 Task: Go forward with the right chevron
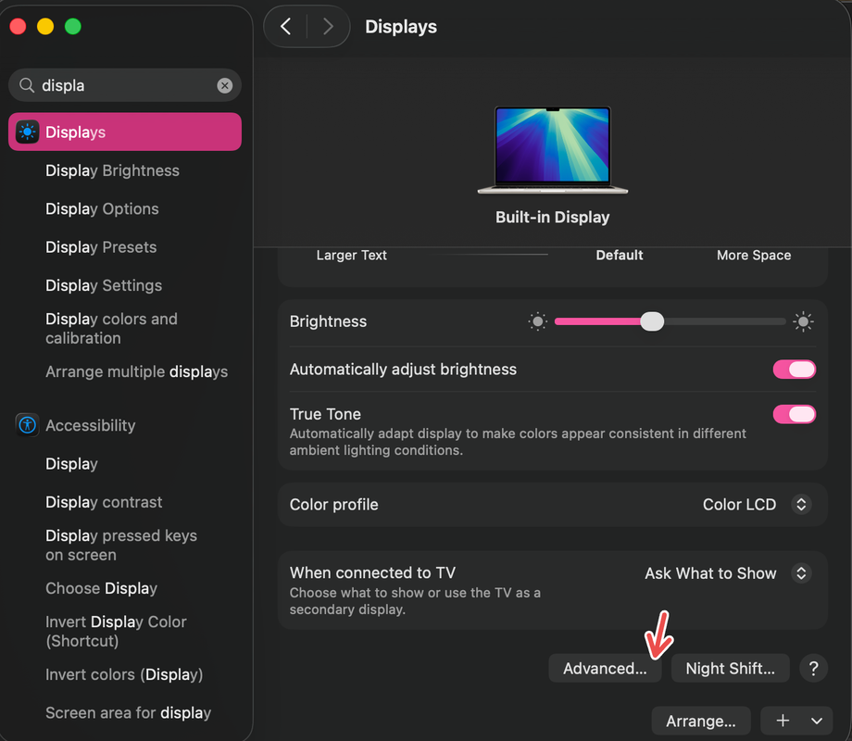click(328, 26)
